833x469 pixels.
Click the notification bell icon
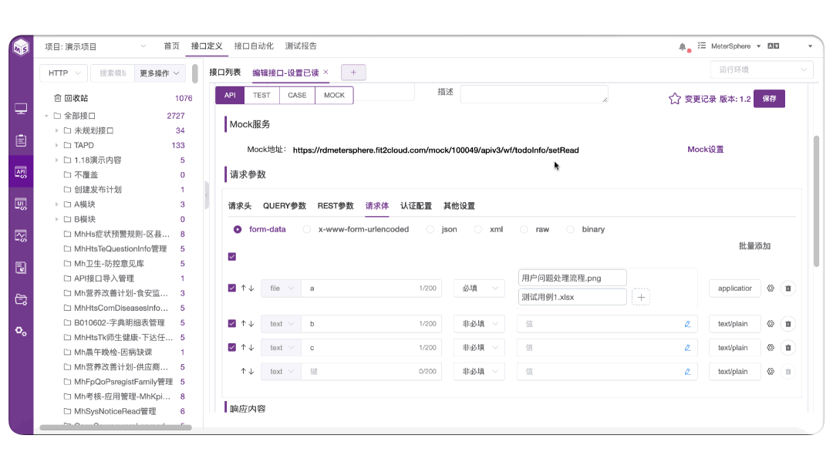pyautogui.click(x=683, y=47)
